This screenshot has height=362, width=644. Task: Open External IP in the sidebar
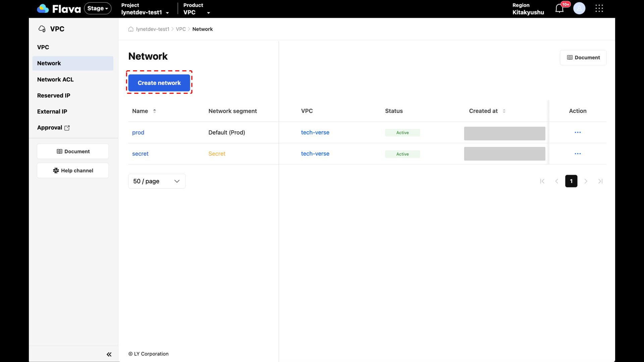point(52,112)
